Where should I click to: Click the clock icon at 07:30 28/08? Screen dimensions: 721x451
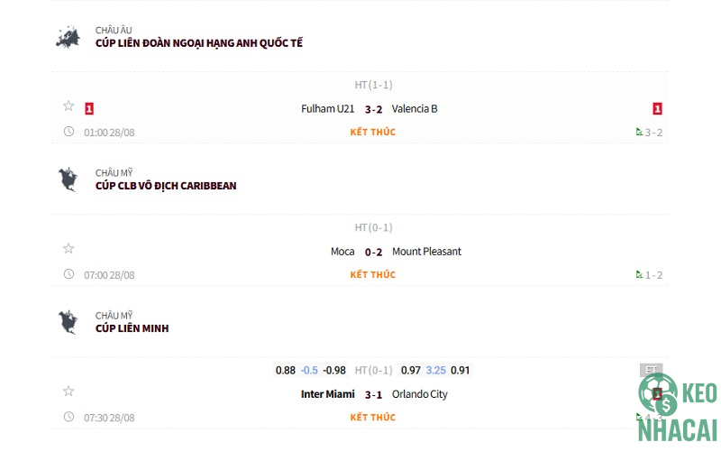pyautogui.click(x=68, y=417)
